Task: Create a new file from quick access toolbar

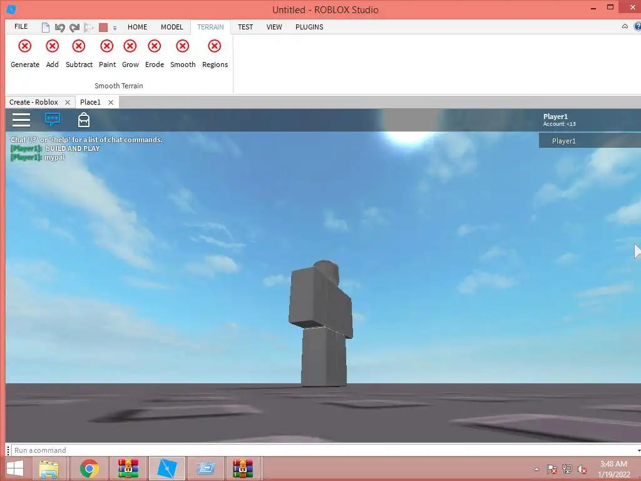Action: [45, 28]
